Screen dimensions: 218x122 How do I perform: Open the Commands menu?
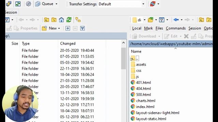176,28
